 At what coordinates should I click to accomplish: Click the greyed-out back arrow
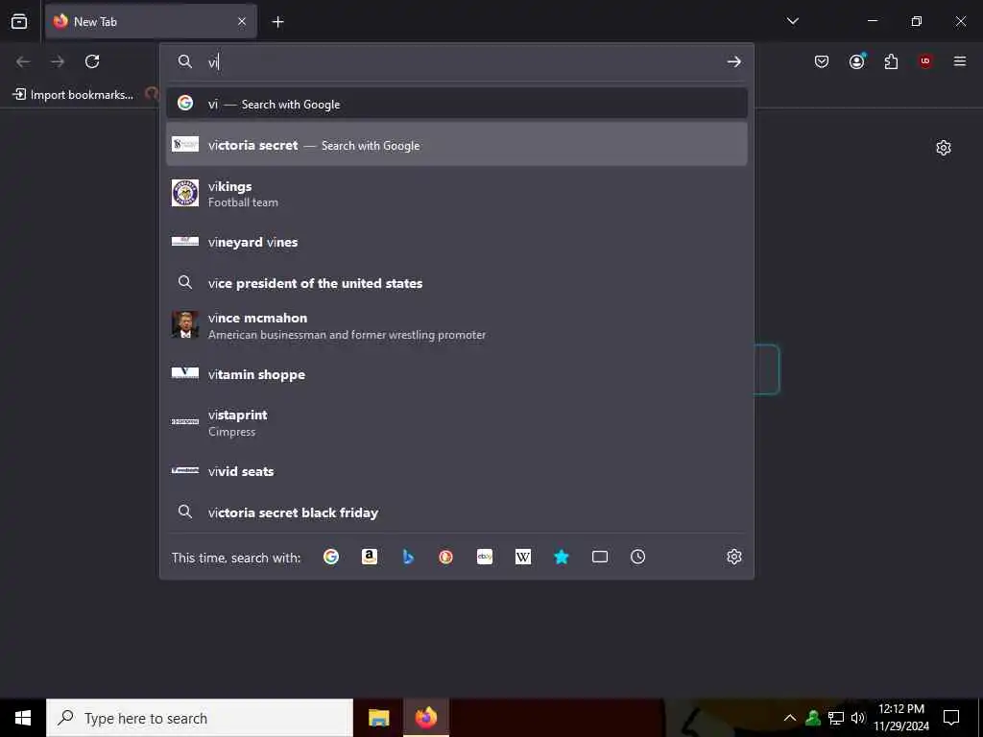(23, 61)
